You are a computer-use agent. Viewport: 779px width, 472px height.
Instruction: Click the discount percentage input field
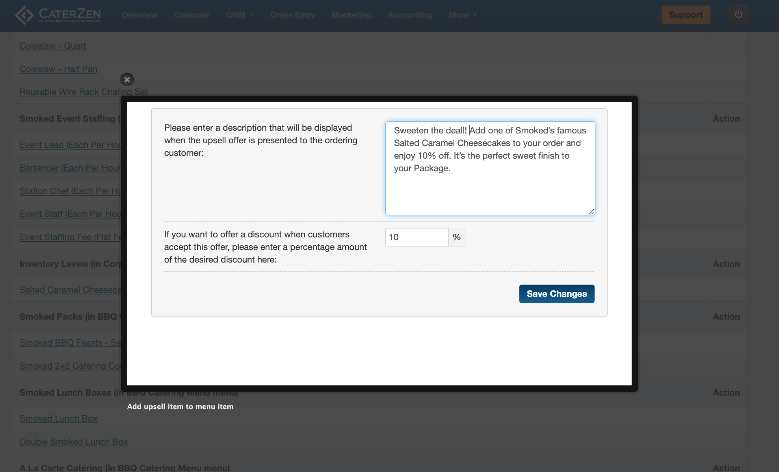417,237
